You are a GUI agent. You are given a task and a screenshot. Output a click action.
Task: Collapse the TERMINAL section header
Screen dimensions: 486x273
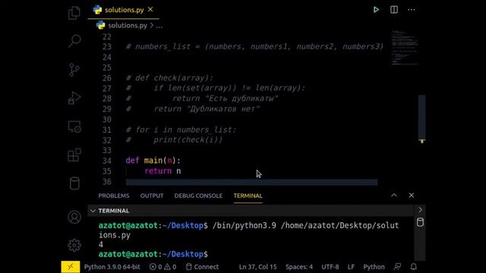point(251,211)
